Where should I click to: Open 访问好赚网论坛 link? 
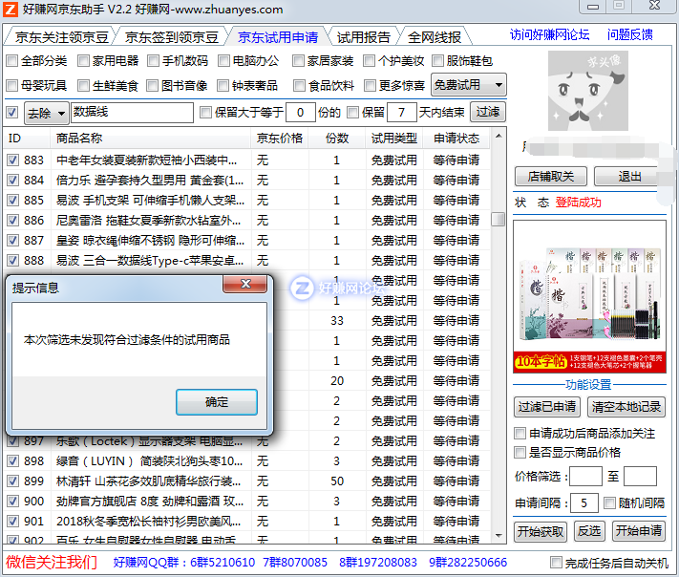[549, 34]
